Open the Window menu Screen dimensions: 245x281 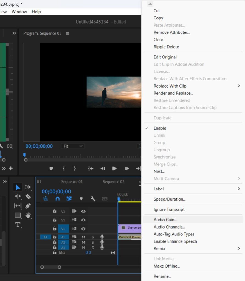coord(19,12)
